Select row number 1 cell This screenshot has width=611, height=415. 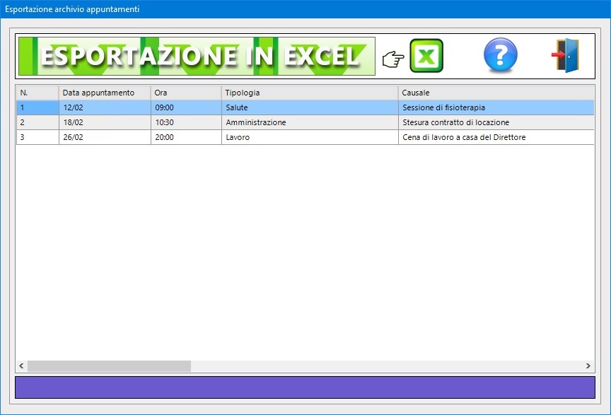37,107
